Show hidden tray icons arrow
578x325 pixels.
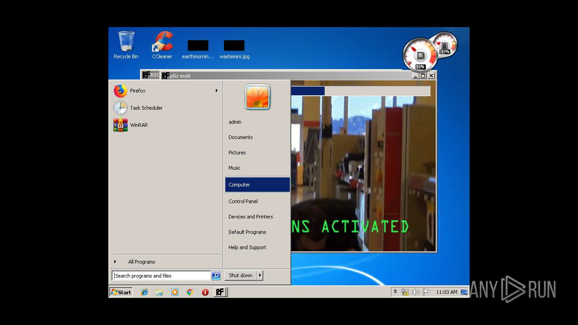[x=395, y=292]
